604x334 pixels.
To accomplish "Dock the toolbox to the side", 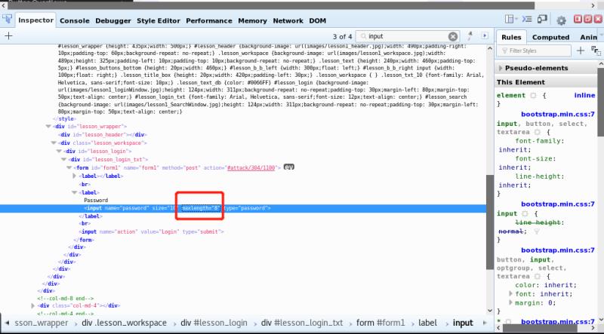I will [578, 20].
